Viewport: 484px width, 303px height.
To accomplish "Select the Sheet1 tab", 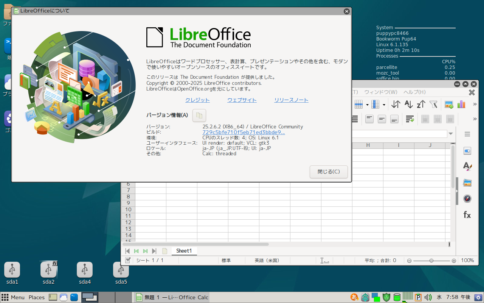I will pyautogui.click(x=184, y=251).
